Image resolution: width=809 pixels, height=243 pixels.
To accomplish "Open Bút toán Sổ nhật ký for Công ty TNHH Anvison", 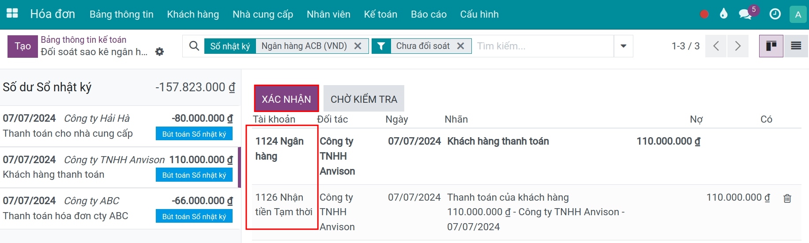I will (194, 175).
